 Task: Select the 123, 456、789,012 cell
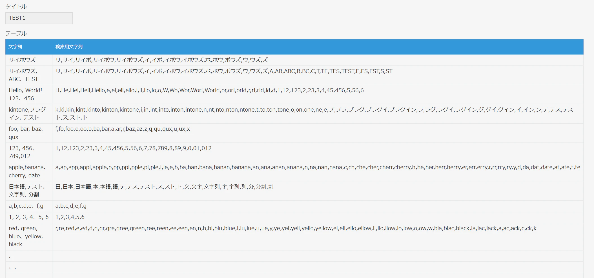pyautogui.click(x=29, y=152)
